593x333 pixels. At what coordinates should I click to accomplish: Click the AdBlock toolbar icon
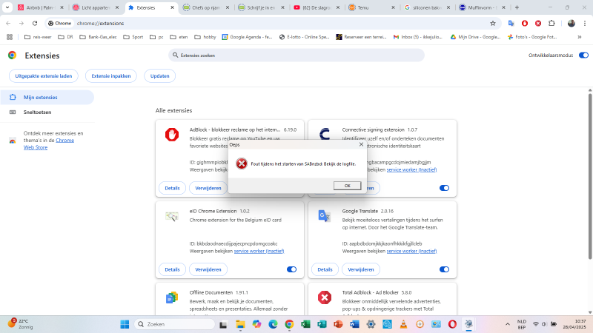525,24
